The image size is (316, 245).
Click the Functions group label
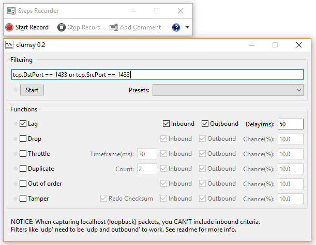tap(24, 109)
